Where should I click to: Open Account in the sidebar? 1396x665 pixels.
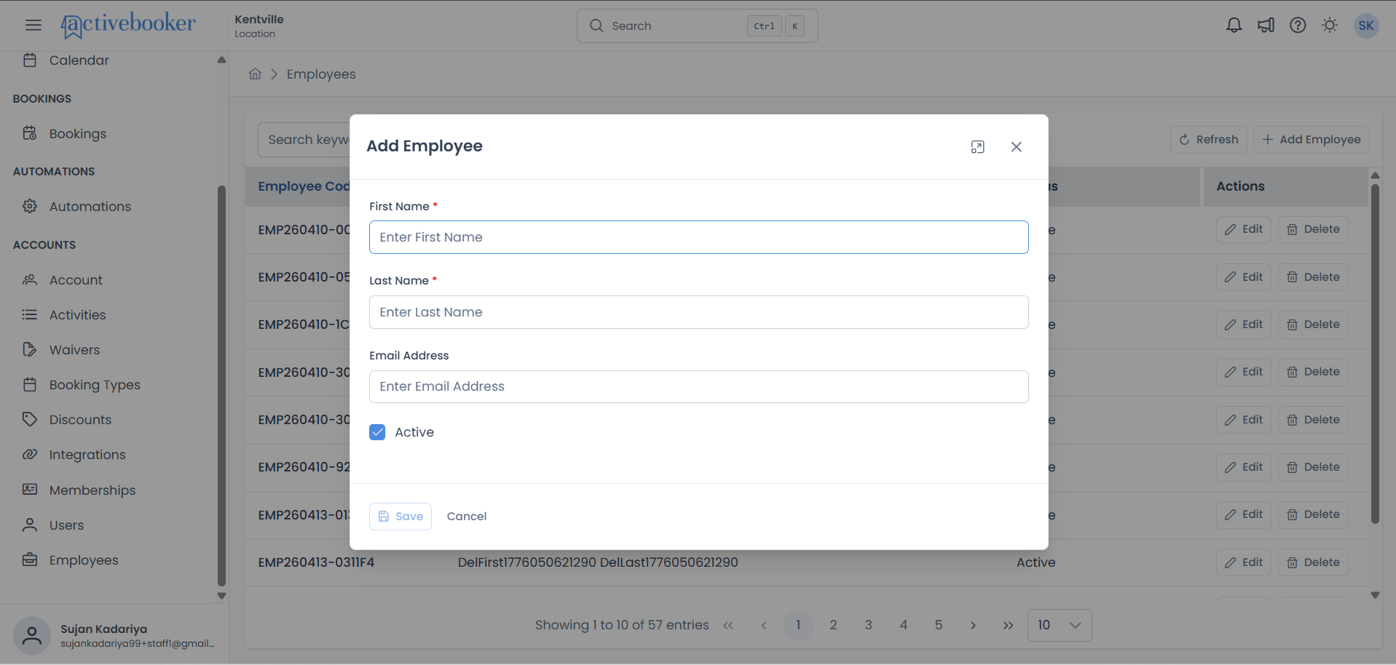click(x=76, y=280)
